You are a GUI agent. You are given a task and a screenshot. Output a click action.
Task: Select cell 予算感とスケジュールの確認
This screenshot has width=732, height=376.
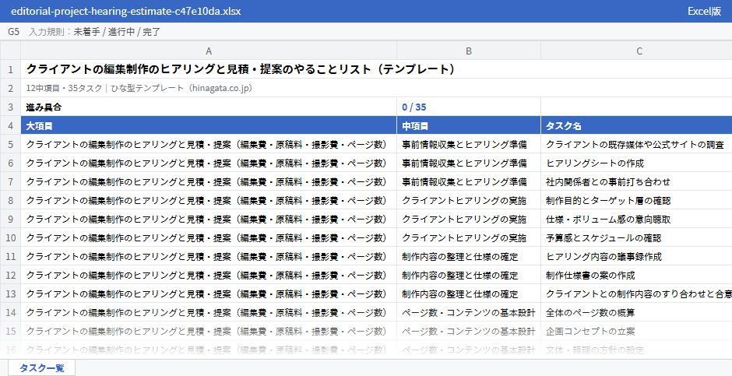[636, 237]
